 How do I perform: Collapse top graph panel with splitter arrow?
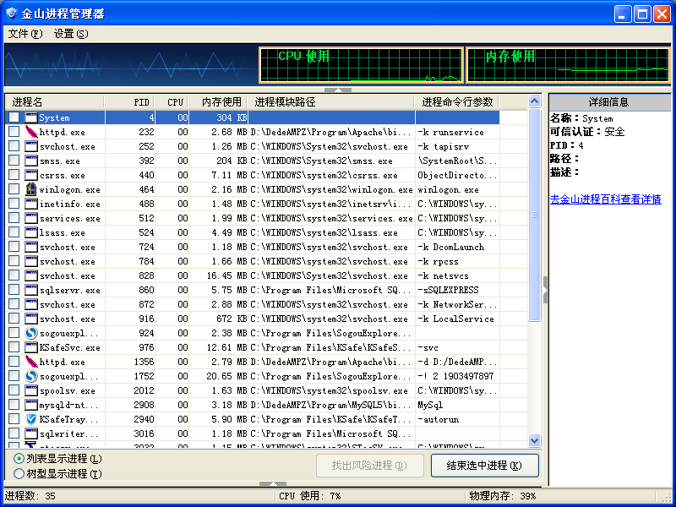pos(338,90)
